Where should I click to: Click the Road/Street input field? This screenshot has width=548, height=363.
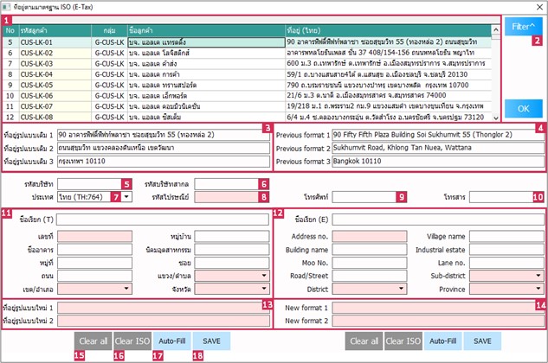[370, 276]
